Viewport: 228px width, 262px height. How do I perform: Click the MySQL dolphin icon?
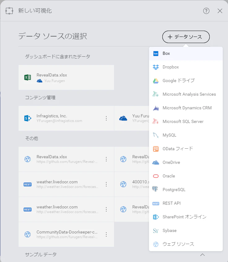click(156, 135)
